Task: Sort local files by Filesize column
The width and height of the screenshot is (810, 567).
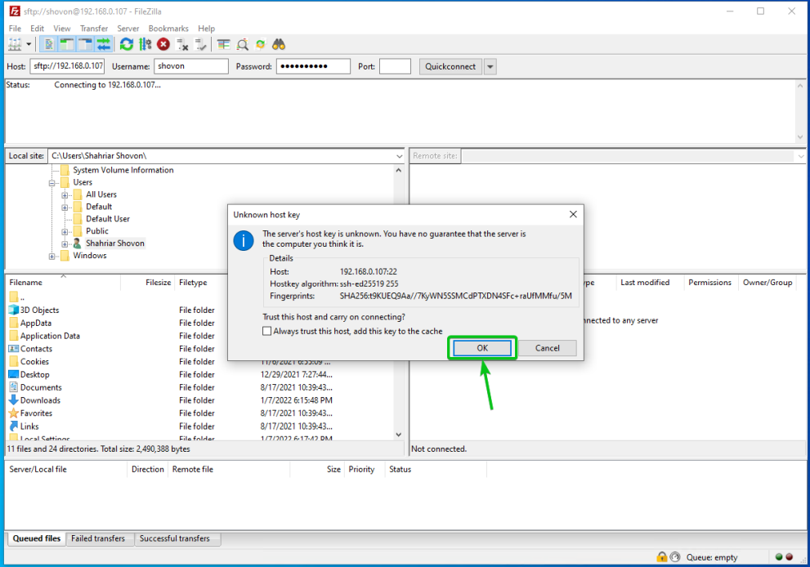Action: pos(148,283)
